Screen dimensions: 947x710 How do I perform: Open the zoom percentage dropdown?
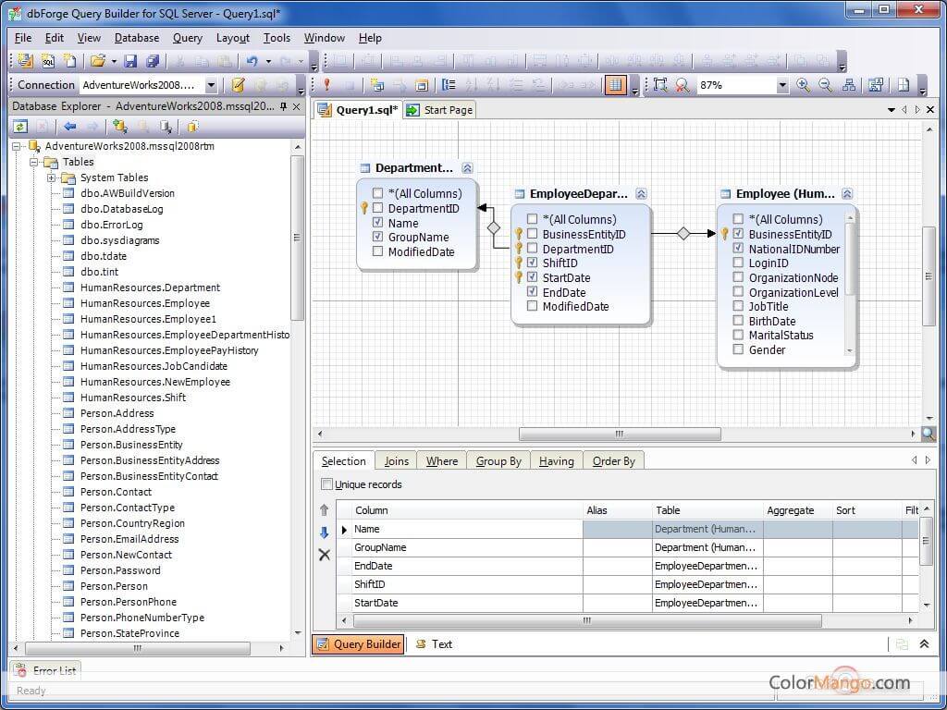click(x=782, y=85)
